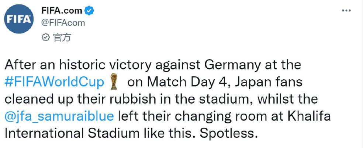Click the word rubbish in the tweet
The image size is (363, 148).
coord(152,100)
